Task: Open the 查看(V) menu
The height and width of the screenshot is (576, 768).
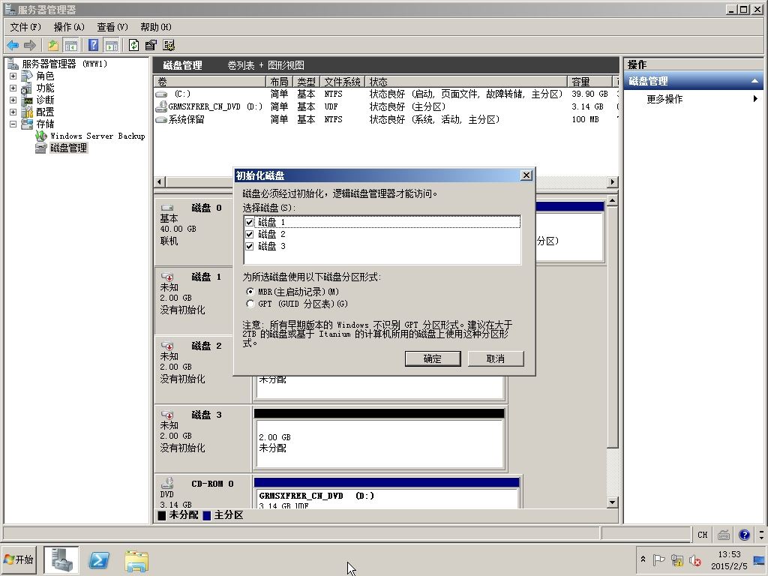Action: click(112, 27)
